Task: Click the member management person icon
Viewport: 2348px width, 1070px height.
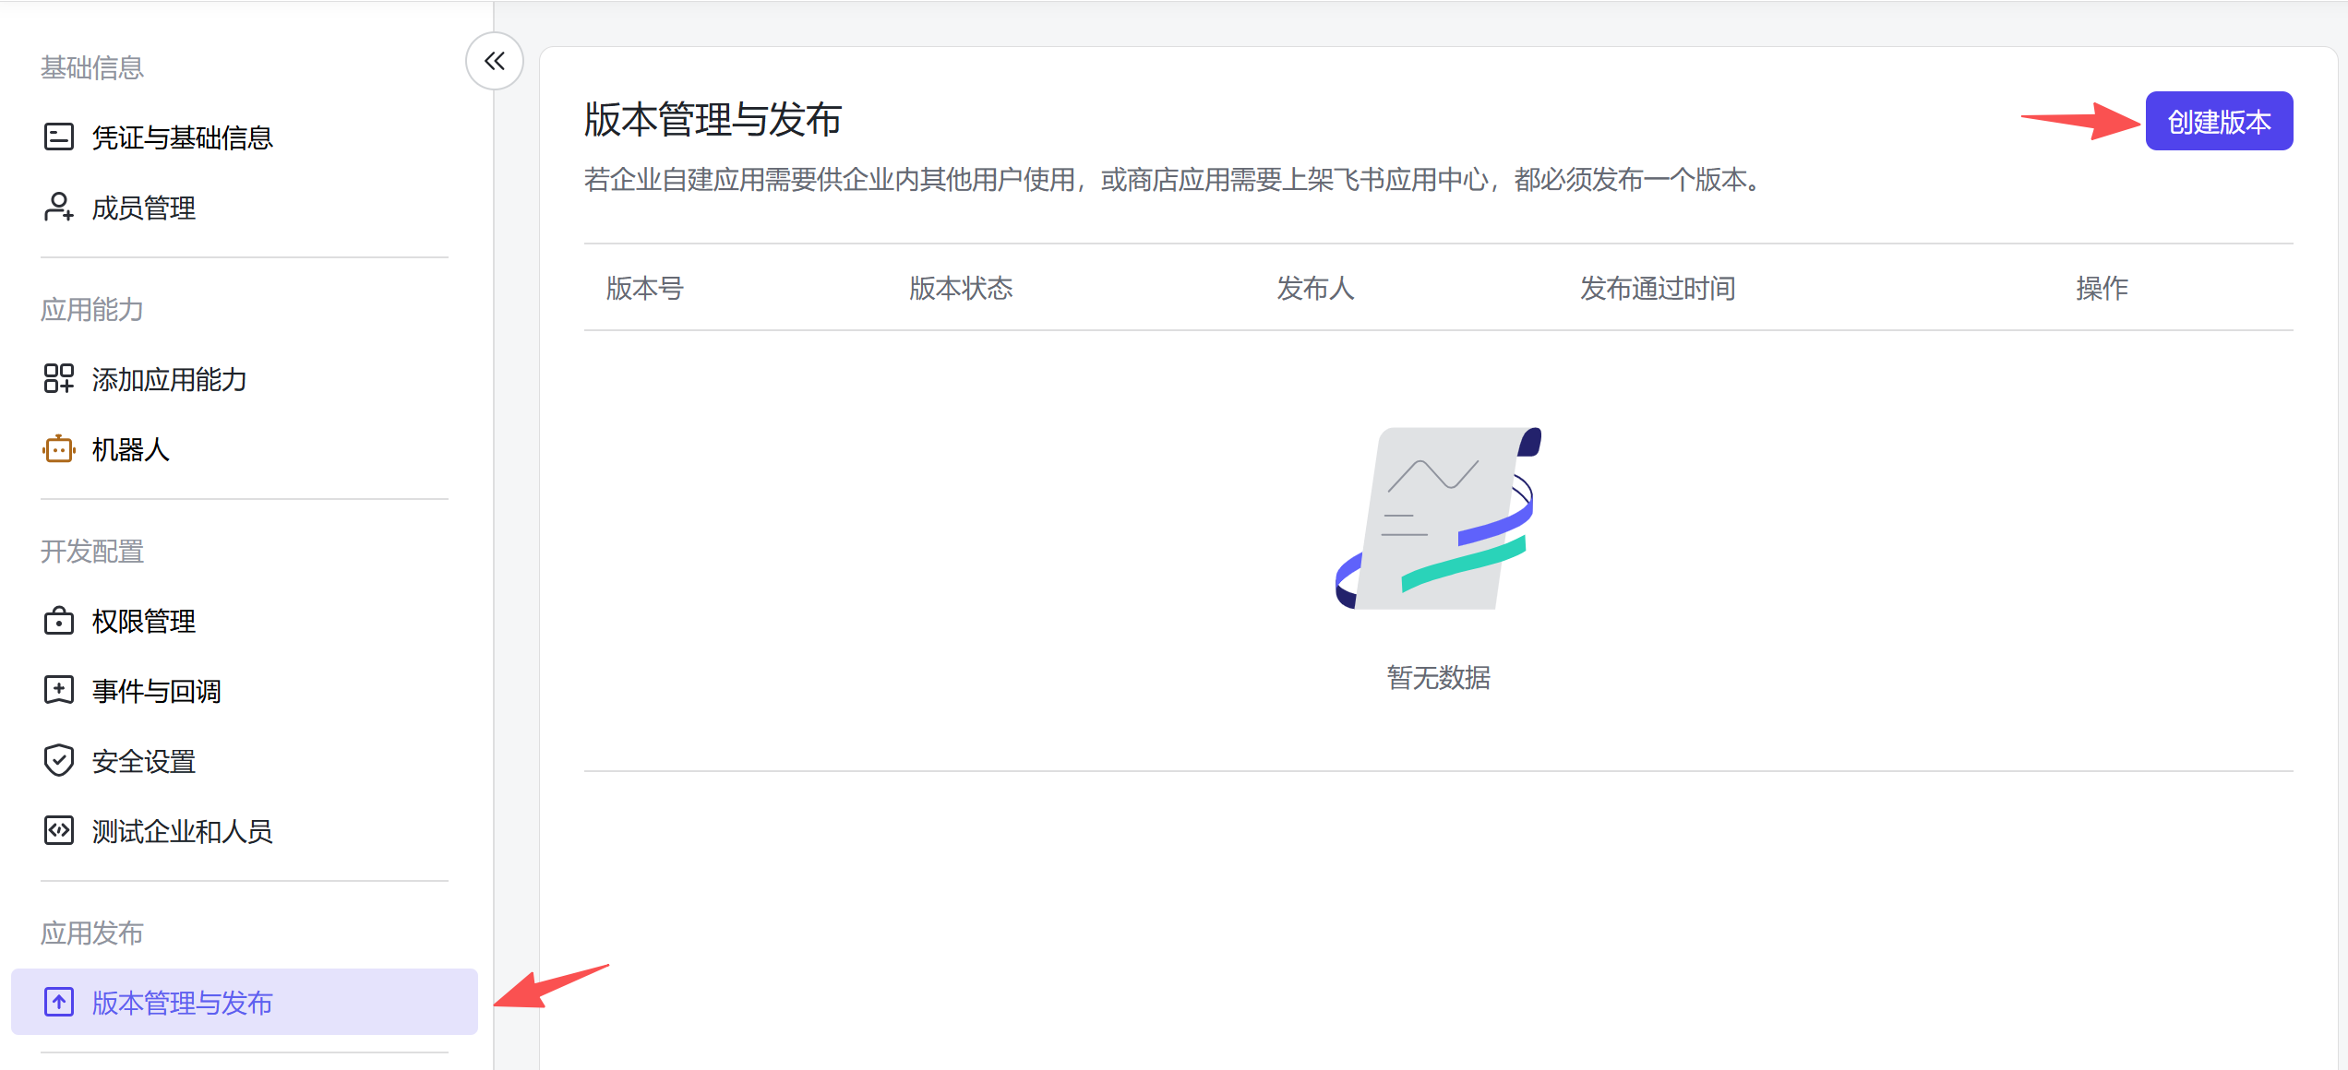Action: pos(58,208)
